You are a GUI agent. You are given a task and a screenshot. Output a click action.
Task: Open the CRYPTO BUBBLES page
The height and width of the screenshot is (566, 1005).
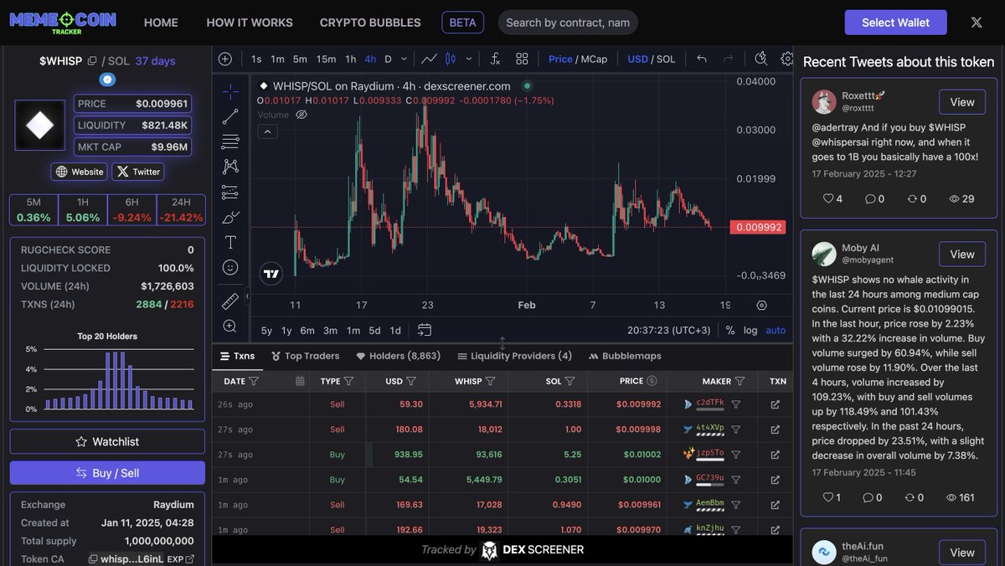pos(370,23)
